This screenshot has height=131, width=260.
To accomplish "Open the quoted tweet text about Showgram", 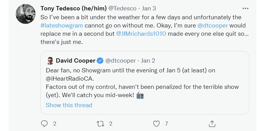I will coord(142,83).
